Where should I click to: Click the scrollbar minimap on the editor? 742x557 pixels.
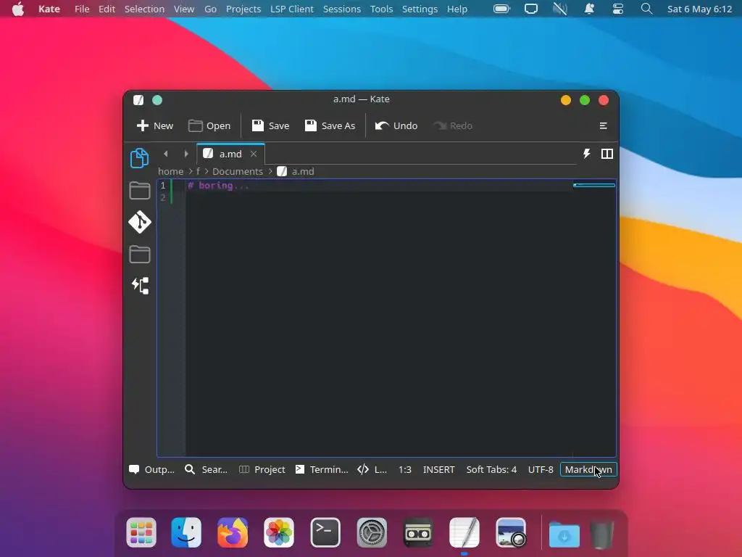(594, 185)
